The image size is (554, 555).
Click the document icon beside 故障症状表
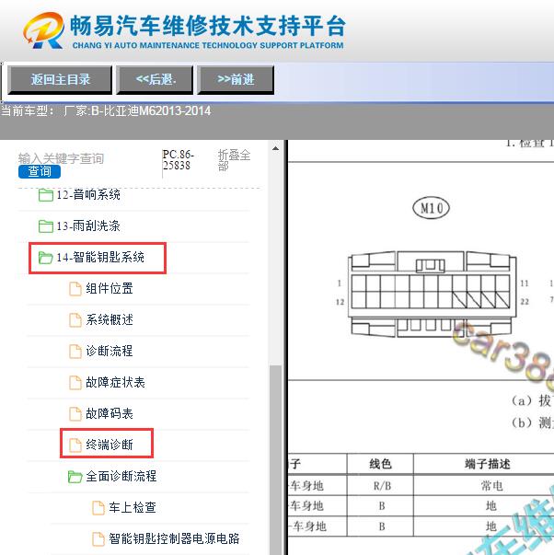point(75,382)
